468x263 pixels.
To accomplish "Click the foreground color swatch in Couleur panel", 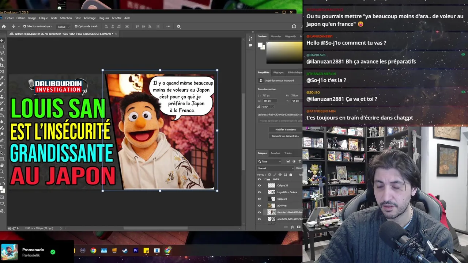I will (260, 45).
